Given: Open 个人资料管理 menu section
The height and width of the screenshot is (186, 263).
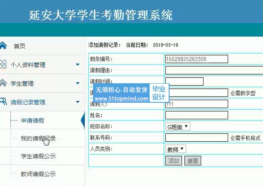Looking at the screenshot, I should click(x=28, y=65).
